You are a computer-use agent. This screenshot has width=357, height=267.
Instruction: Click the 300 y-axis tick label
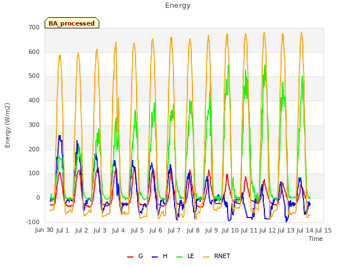(x=34, y=125)
